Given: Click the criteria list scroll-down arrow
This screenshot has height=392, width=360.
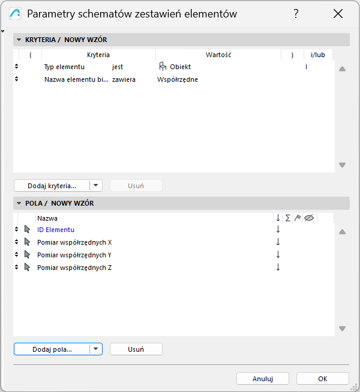Looking at the screenshot, I should click(x=342, y=165).
